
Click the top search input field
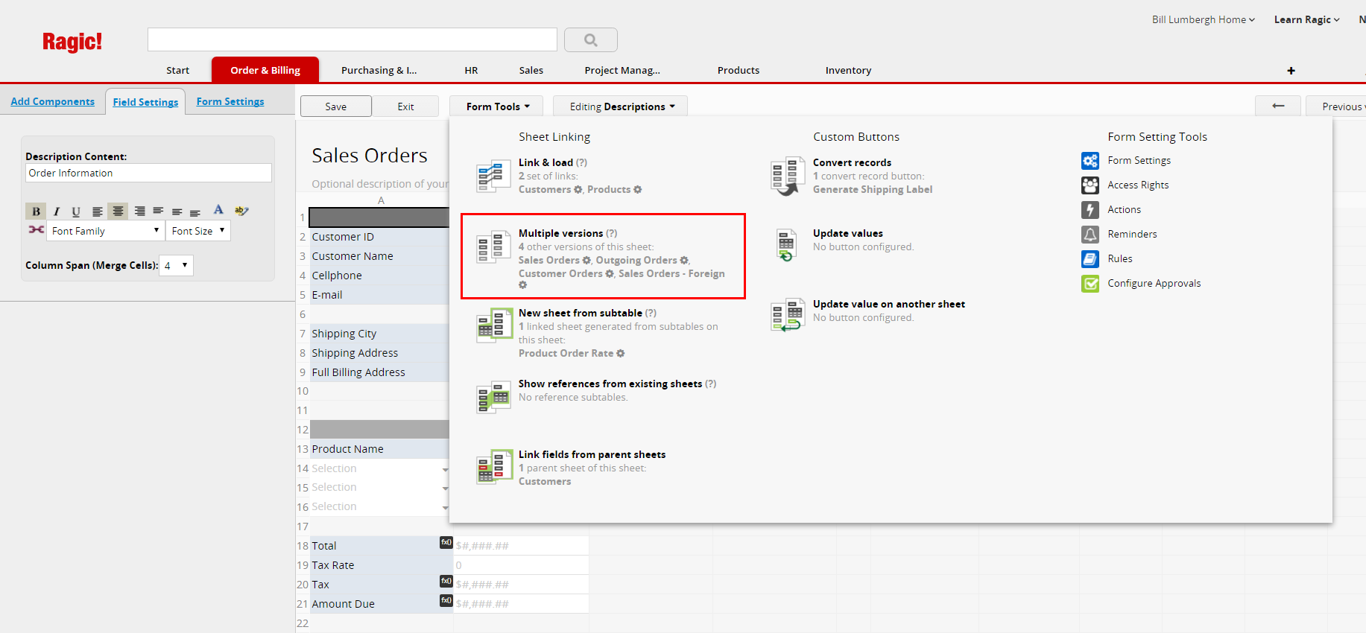click(352, 39)
